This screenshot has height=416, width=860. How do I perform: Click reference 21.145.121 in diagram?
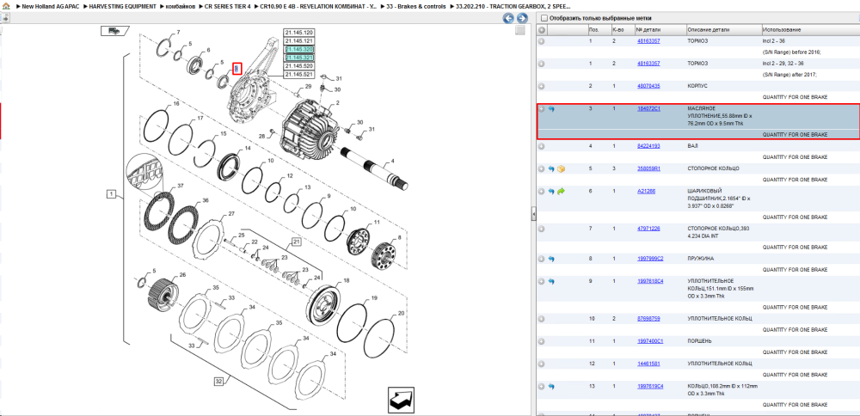[x=299, y=41]
